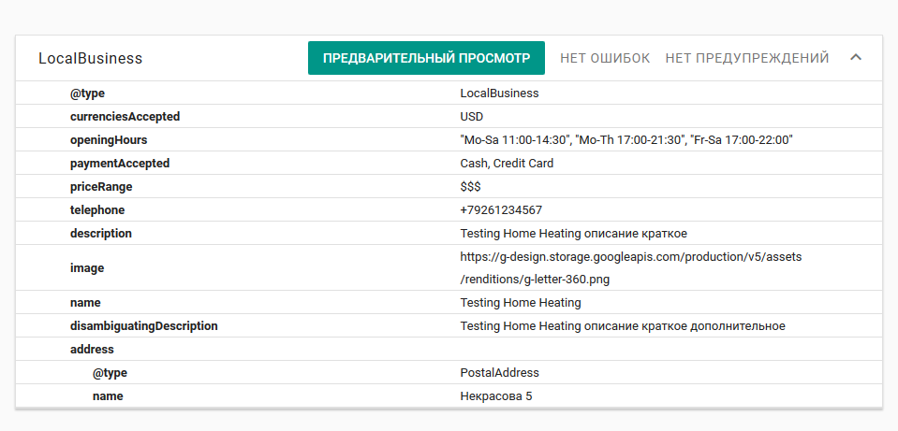This screenshot has width=898, height=431.
Task: Click the name value Testing Home Heating
Action: click(x=521, y=303)
